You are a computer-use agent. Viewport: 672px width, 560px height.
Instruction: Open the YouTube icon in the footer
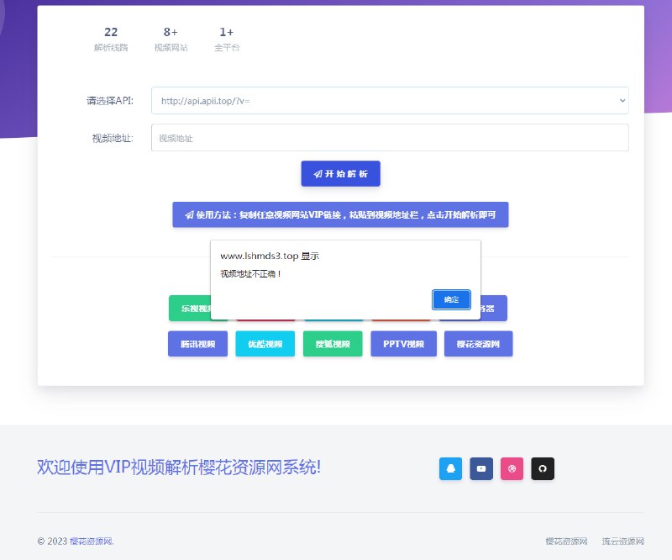(481, 469)
